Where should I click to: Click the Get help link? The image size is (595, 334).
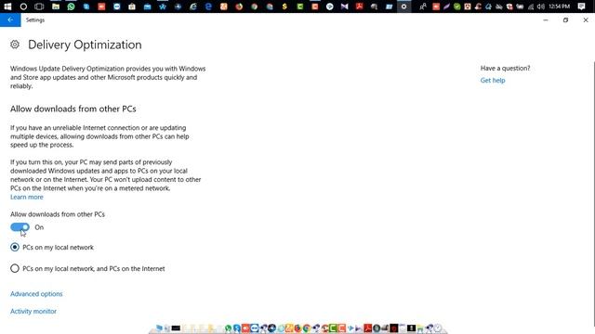(493, 81)
